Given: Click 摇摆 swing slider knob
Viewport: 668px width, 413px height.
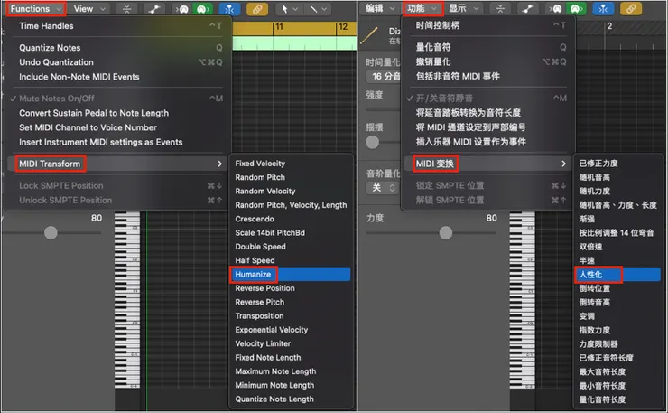Looking at the screenshot, I should pyautogui.click(x=372, y=142).
